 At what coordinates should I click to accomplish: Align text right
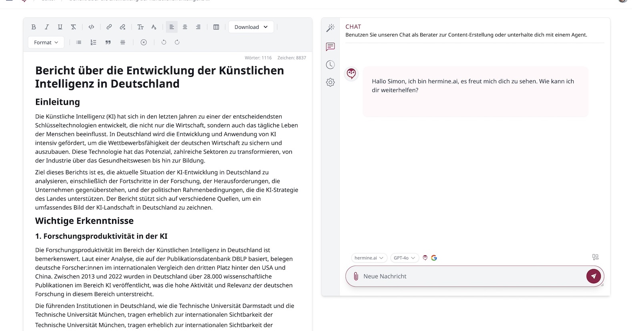coord(198,27)
